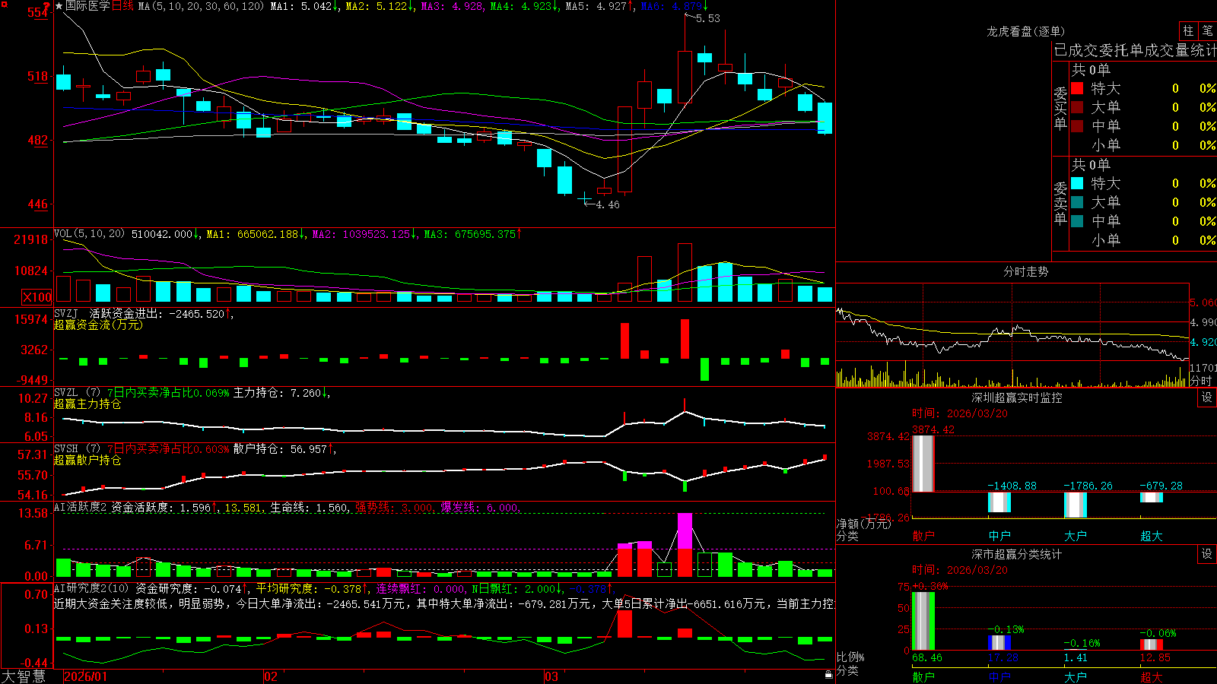Click the 554 price axis label

(x=37, y=12)
